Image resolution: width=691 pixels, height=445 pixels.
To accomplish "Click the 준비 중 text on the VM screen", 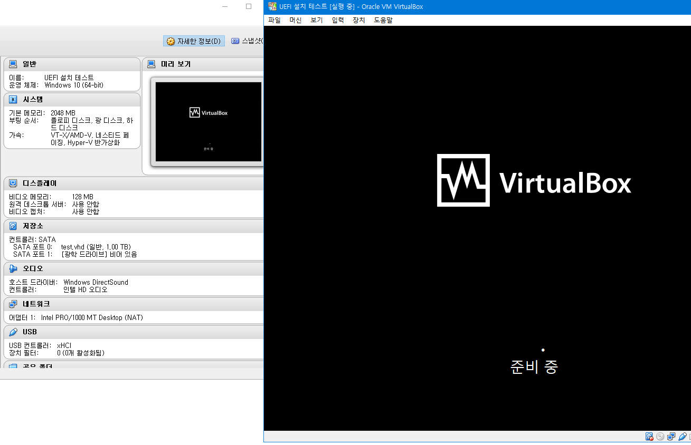I will click(534, 367).
